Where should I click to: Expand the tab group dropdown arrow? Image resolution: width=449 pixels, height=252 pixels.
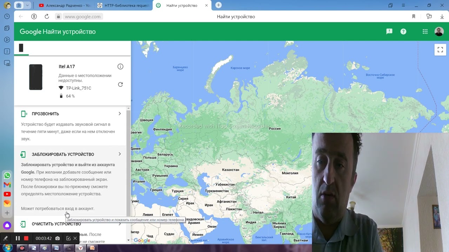27,5
